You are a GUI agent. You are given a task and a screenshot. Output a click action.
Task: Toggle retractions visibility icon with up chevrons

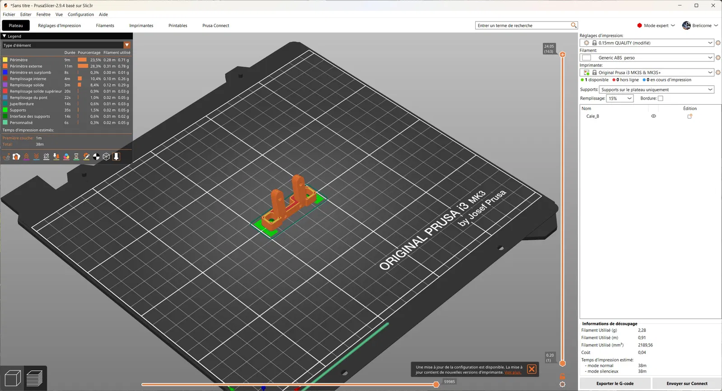(26, 156)
